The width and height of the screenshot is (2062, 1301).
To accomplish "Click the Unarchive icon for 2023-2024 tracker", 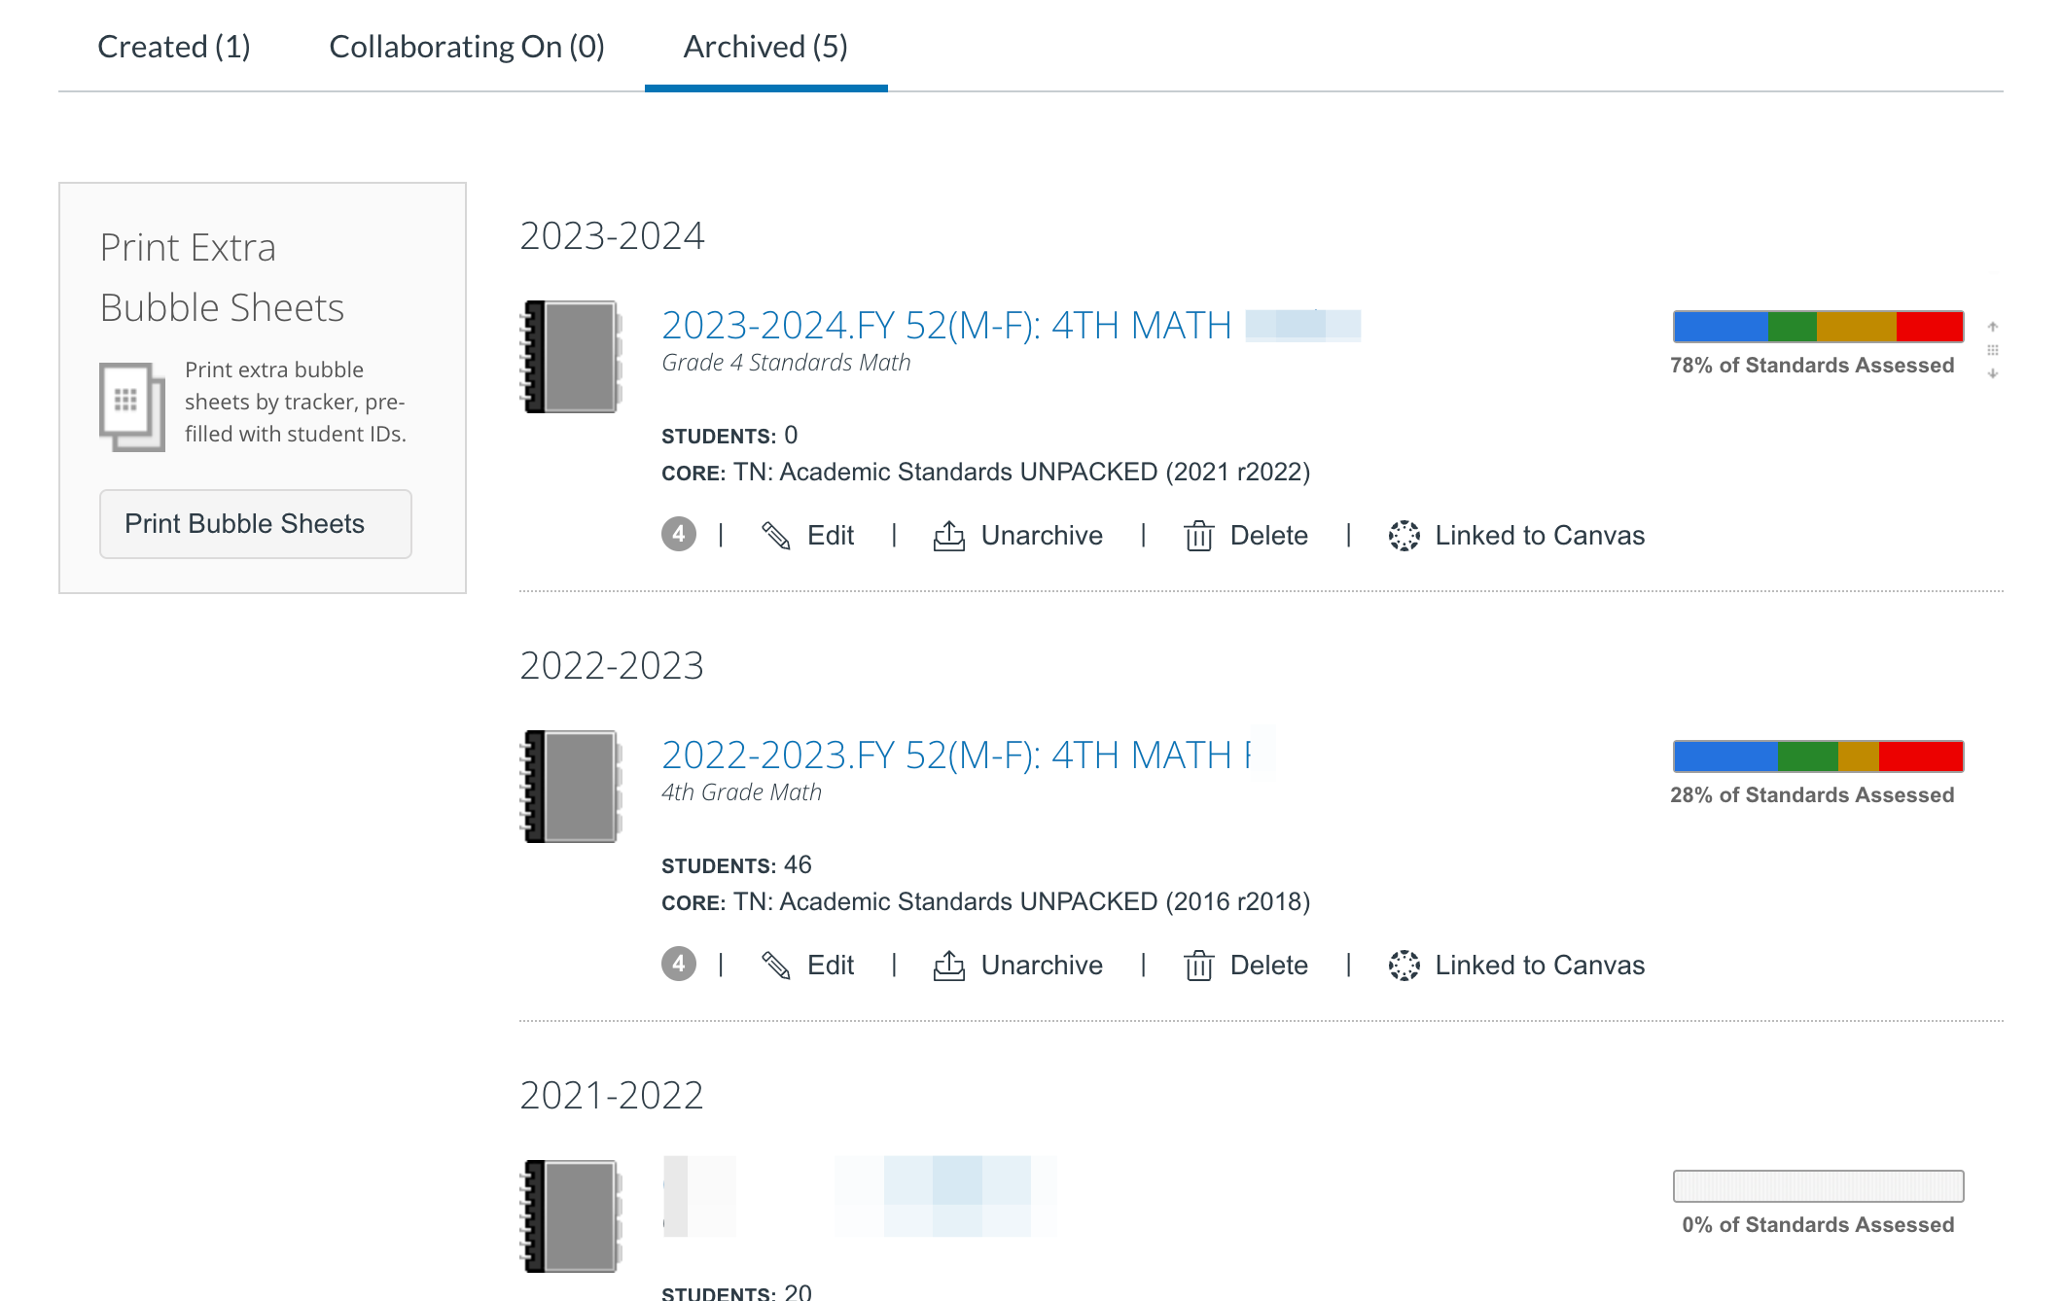I will point(949,536).
